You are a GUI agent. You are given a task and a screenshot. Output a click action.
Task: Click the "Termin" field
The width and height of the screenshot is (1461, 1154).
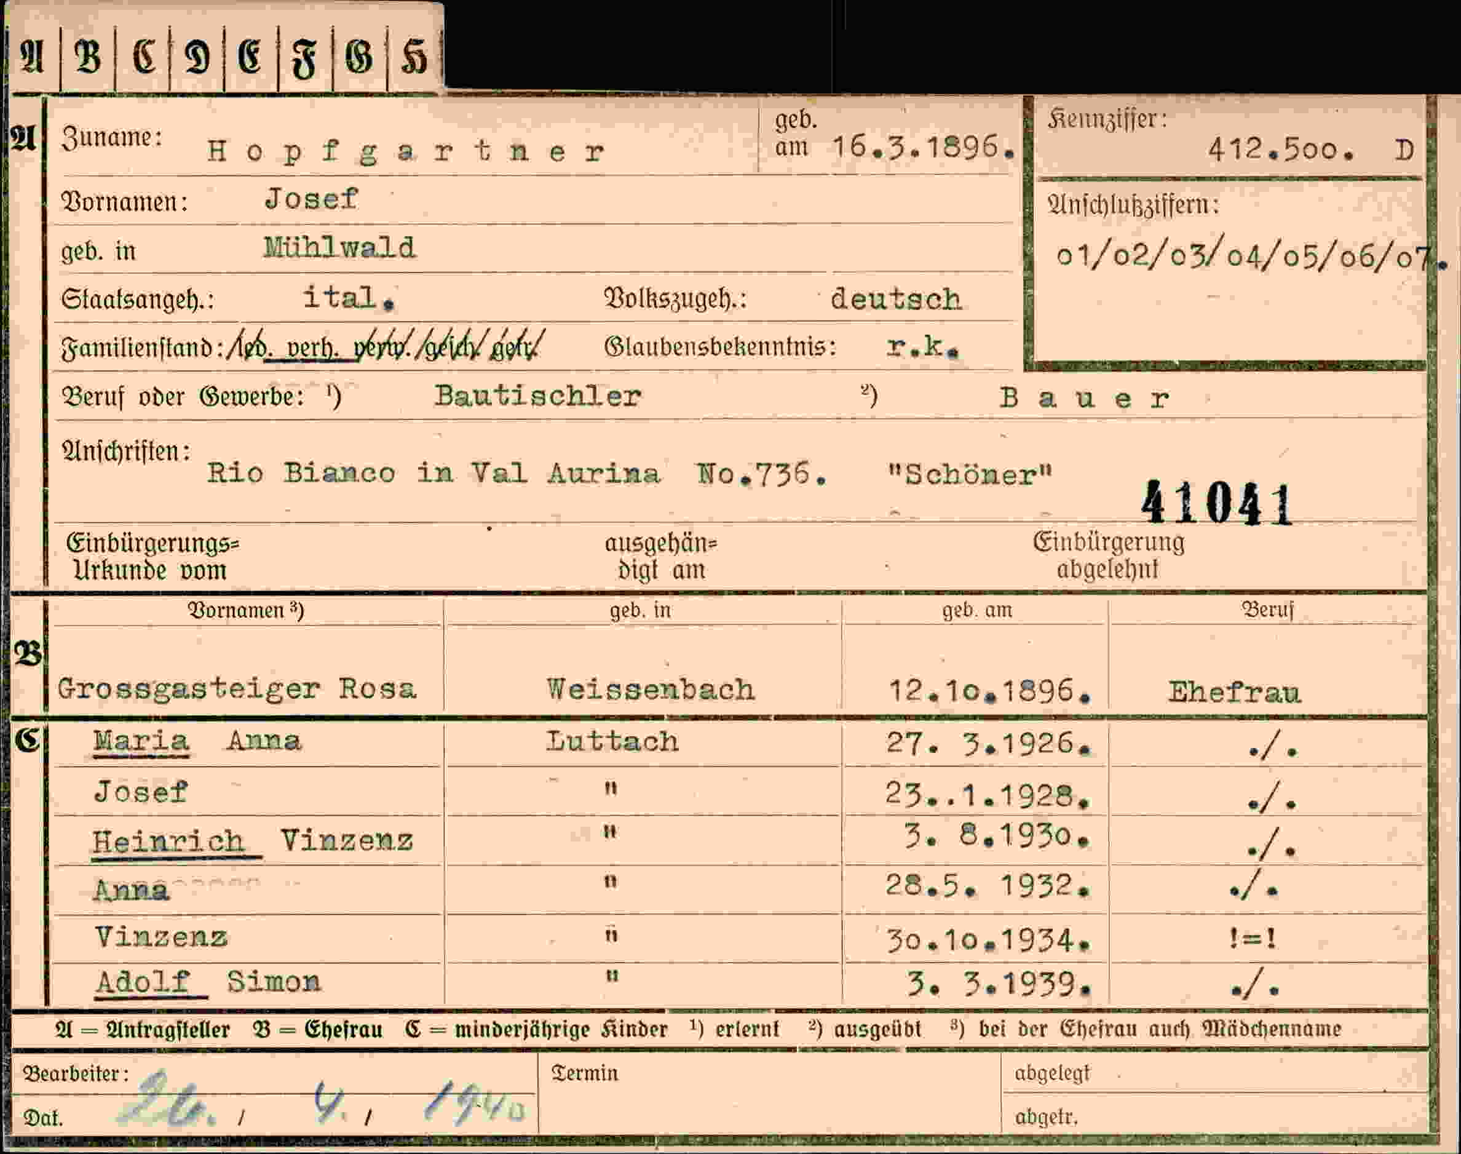770,1093
